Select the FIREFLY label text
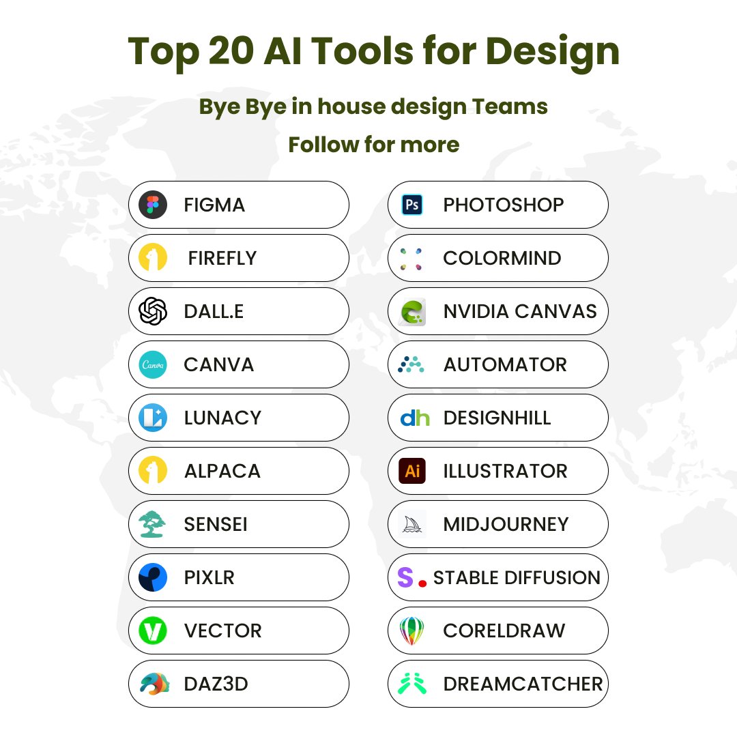 point(222,258)
